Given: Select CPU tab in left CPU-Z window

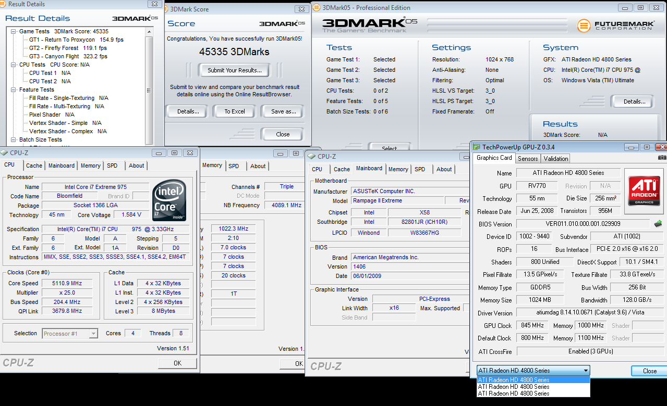Looking at the screenshot, I should (x=9, y=164).
